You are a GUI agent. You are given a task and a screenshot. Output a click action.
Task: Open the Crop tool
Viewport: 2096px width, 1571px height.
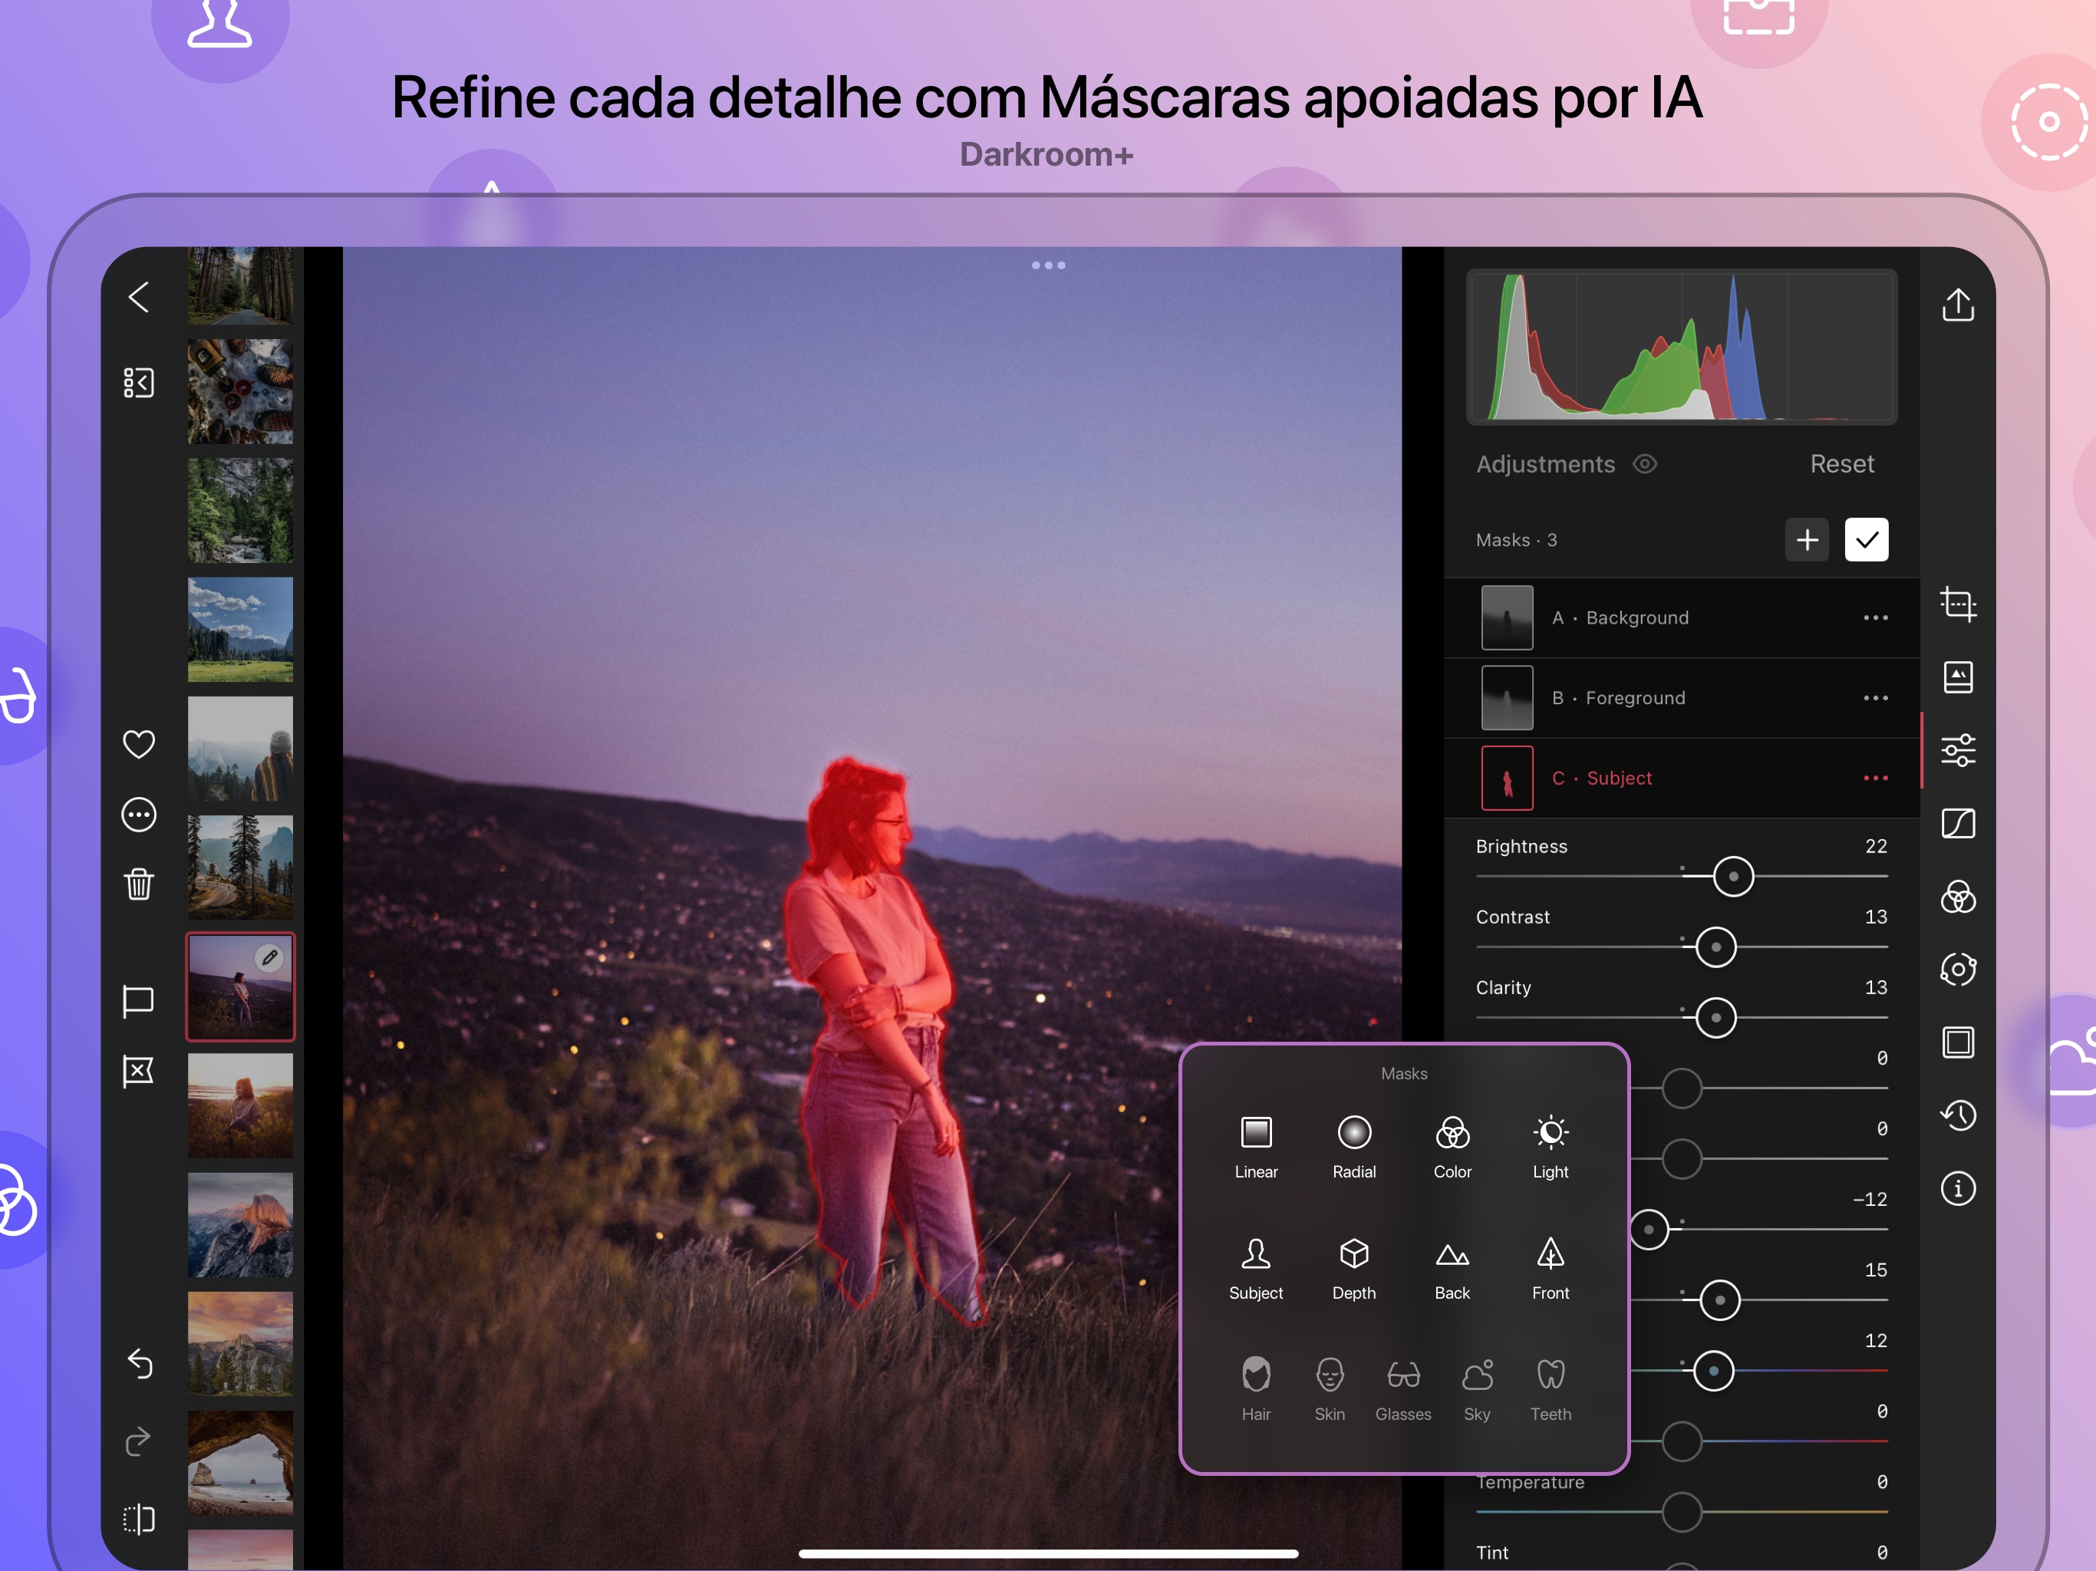pyautogui.click(x=1958, y=604)
